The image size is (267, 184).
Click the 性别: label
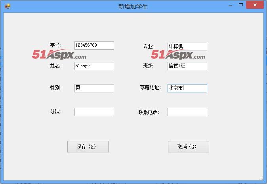pos(56,88)
